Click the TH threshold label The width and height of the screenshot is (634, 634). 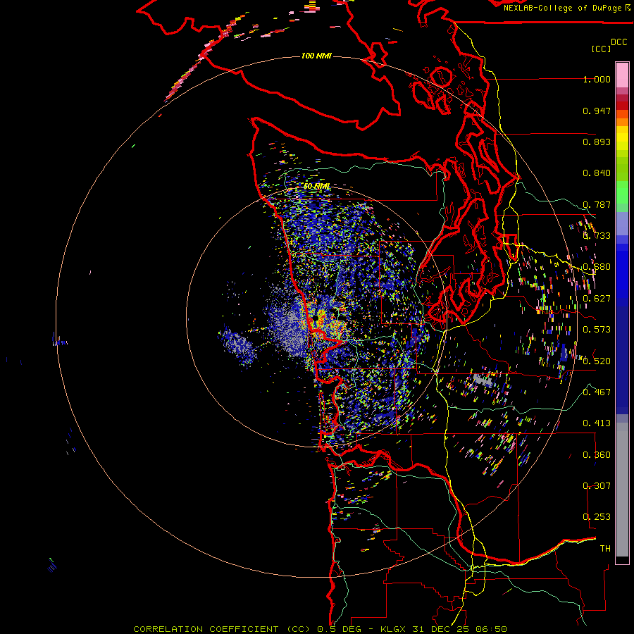(x=605, y=548)
